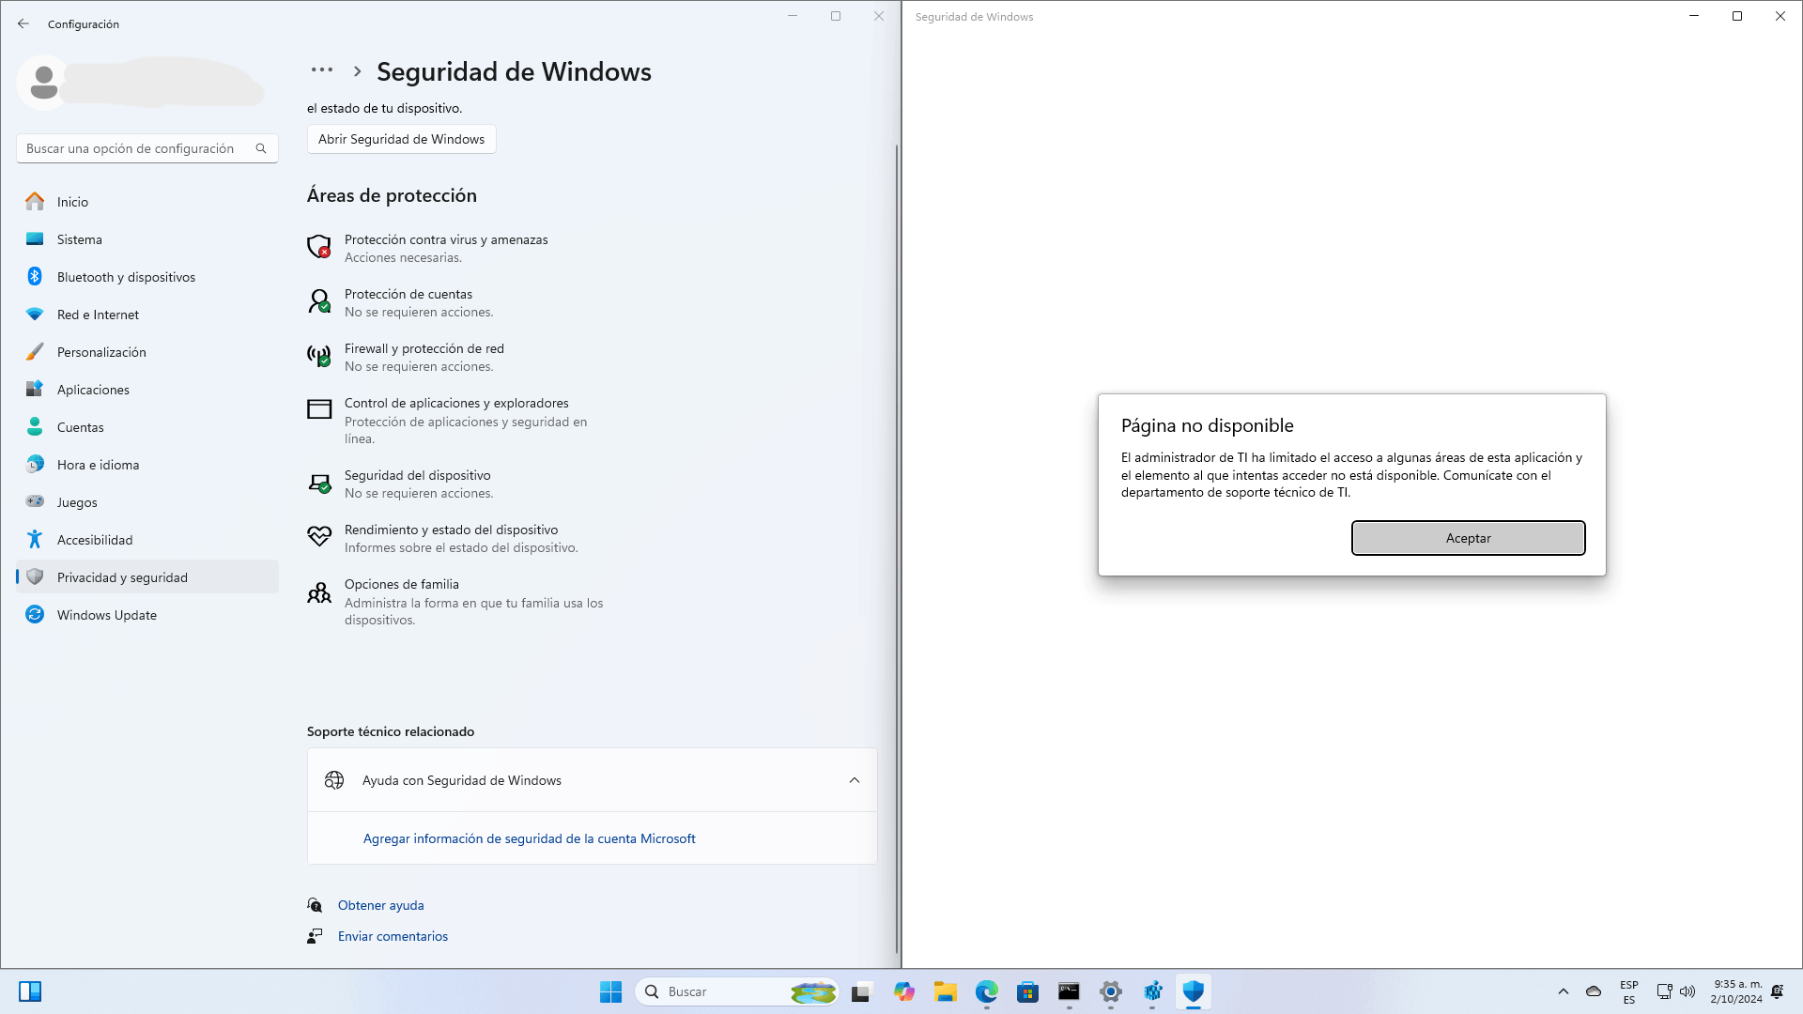The width and height of the screenshot is (1803, 1014).
Task: Click the Opciones de familia people icon
Action: click(x=319, y=592)
